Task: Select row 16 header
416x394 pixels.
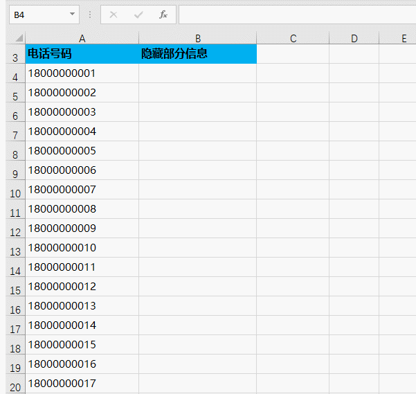Action: 15,305
